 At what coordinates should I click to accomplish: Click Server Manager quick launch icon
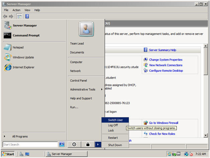click(x=21, y=154)
